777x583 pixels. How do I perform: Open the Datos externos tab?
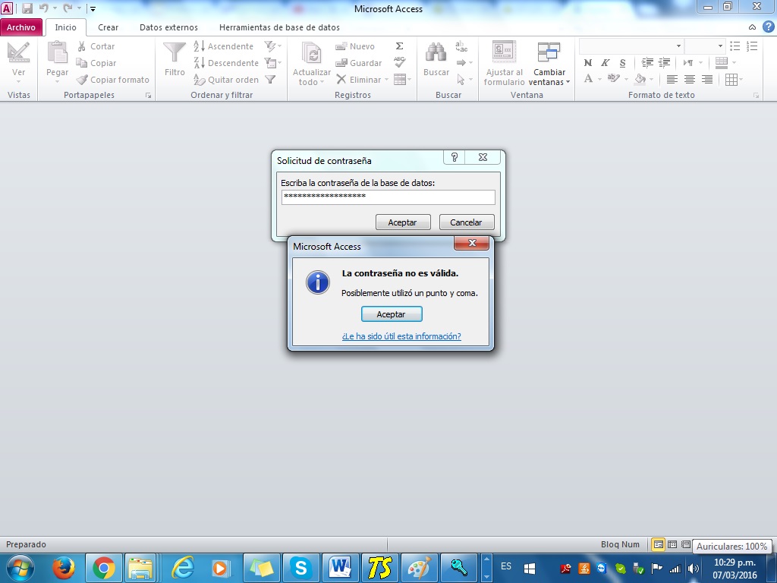pyautogui.click(x=168, y=27)
